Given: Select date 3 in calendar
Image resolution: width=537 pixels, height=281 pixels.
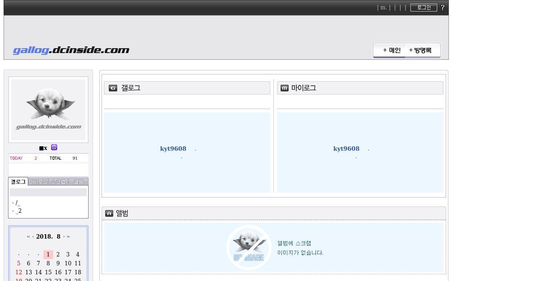Looking at the screenshot, I should pyautogui.click(x=68, y=255).
